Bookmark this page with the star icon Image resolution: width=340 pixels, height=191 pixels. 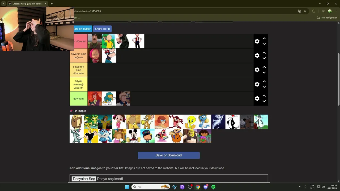click(305, 11)
